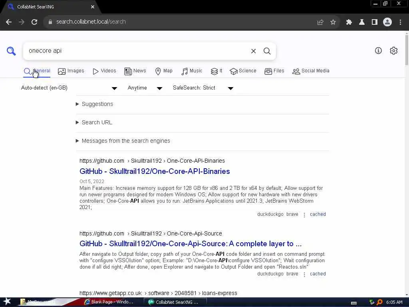Submit search with magnifier icon
The height and width of the screenshot is (307, 409).
point(267,51)
